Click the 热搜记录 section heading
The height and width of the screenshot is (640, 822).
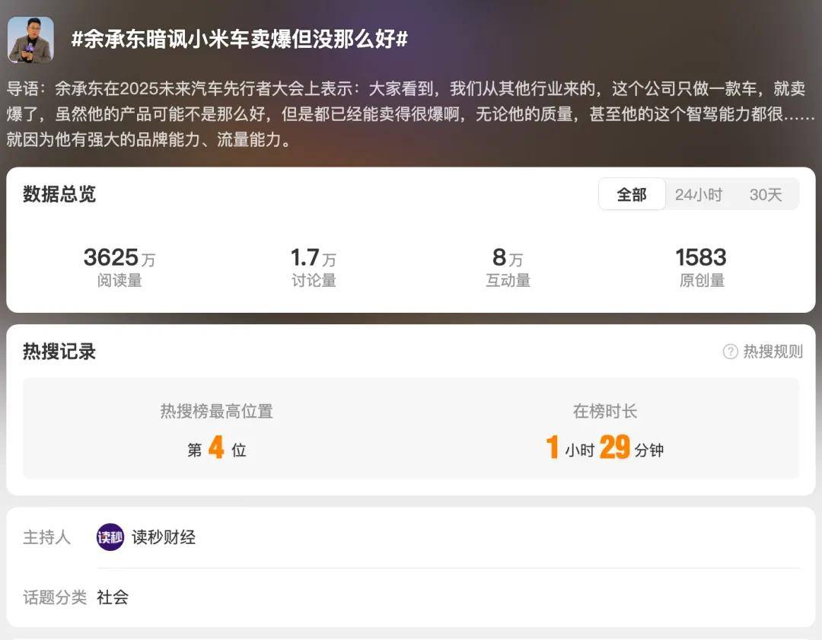coord(59,352)
